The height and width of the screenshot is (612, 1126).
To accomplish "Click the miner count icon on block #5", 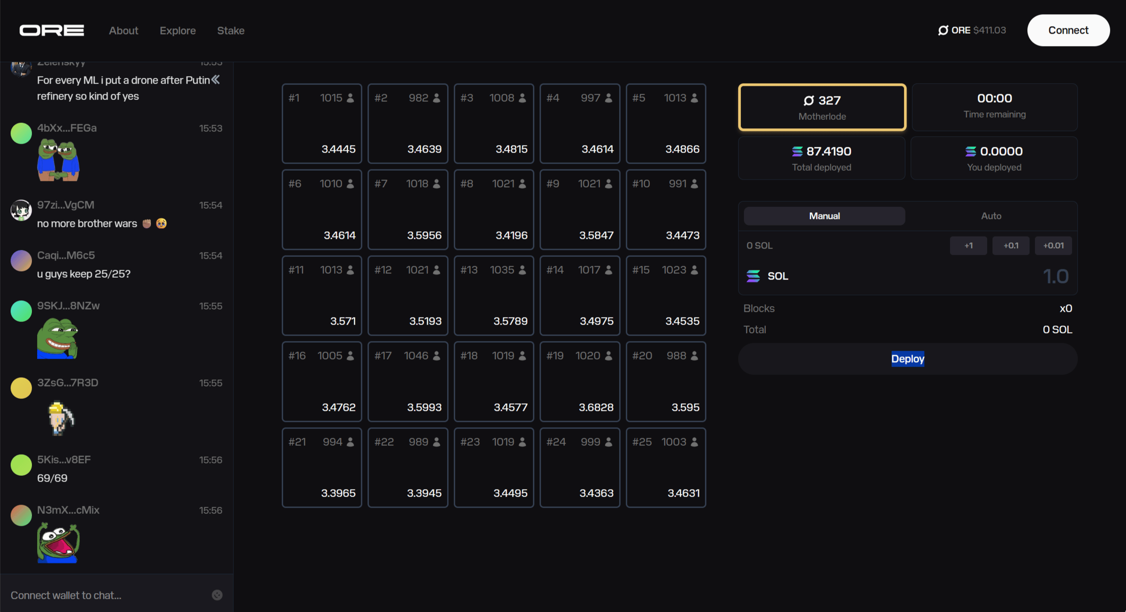I will 694,98.
